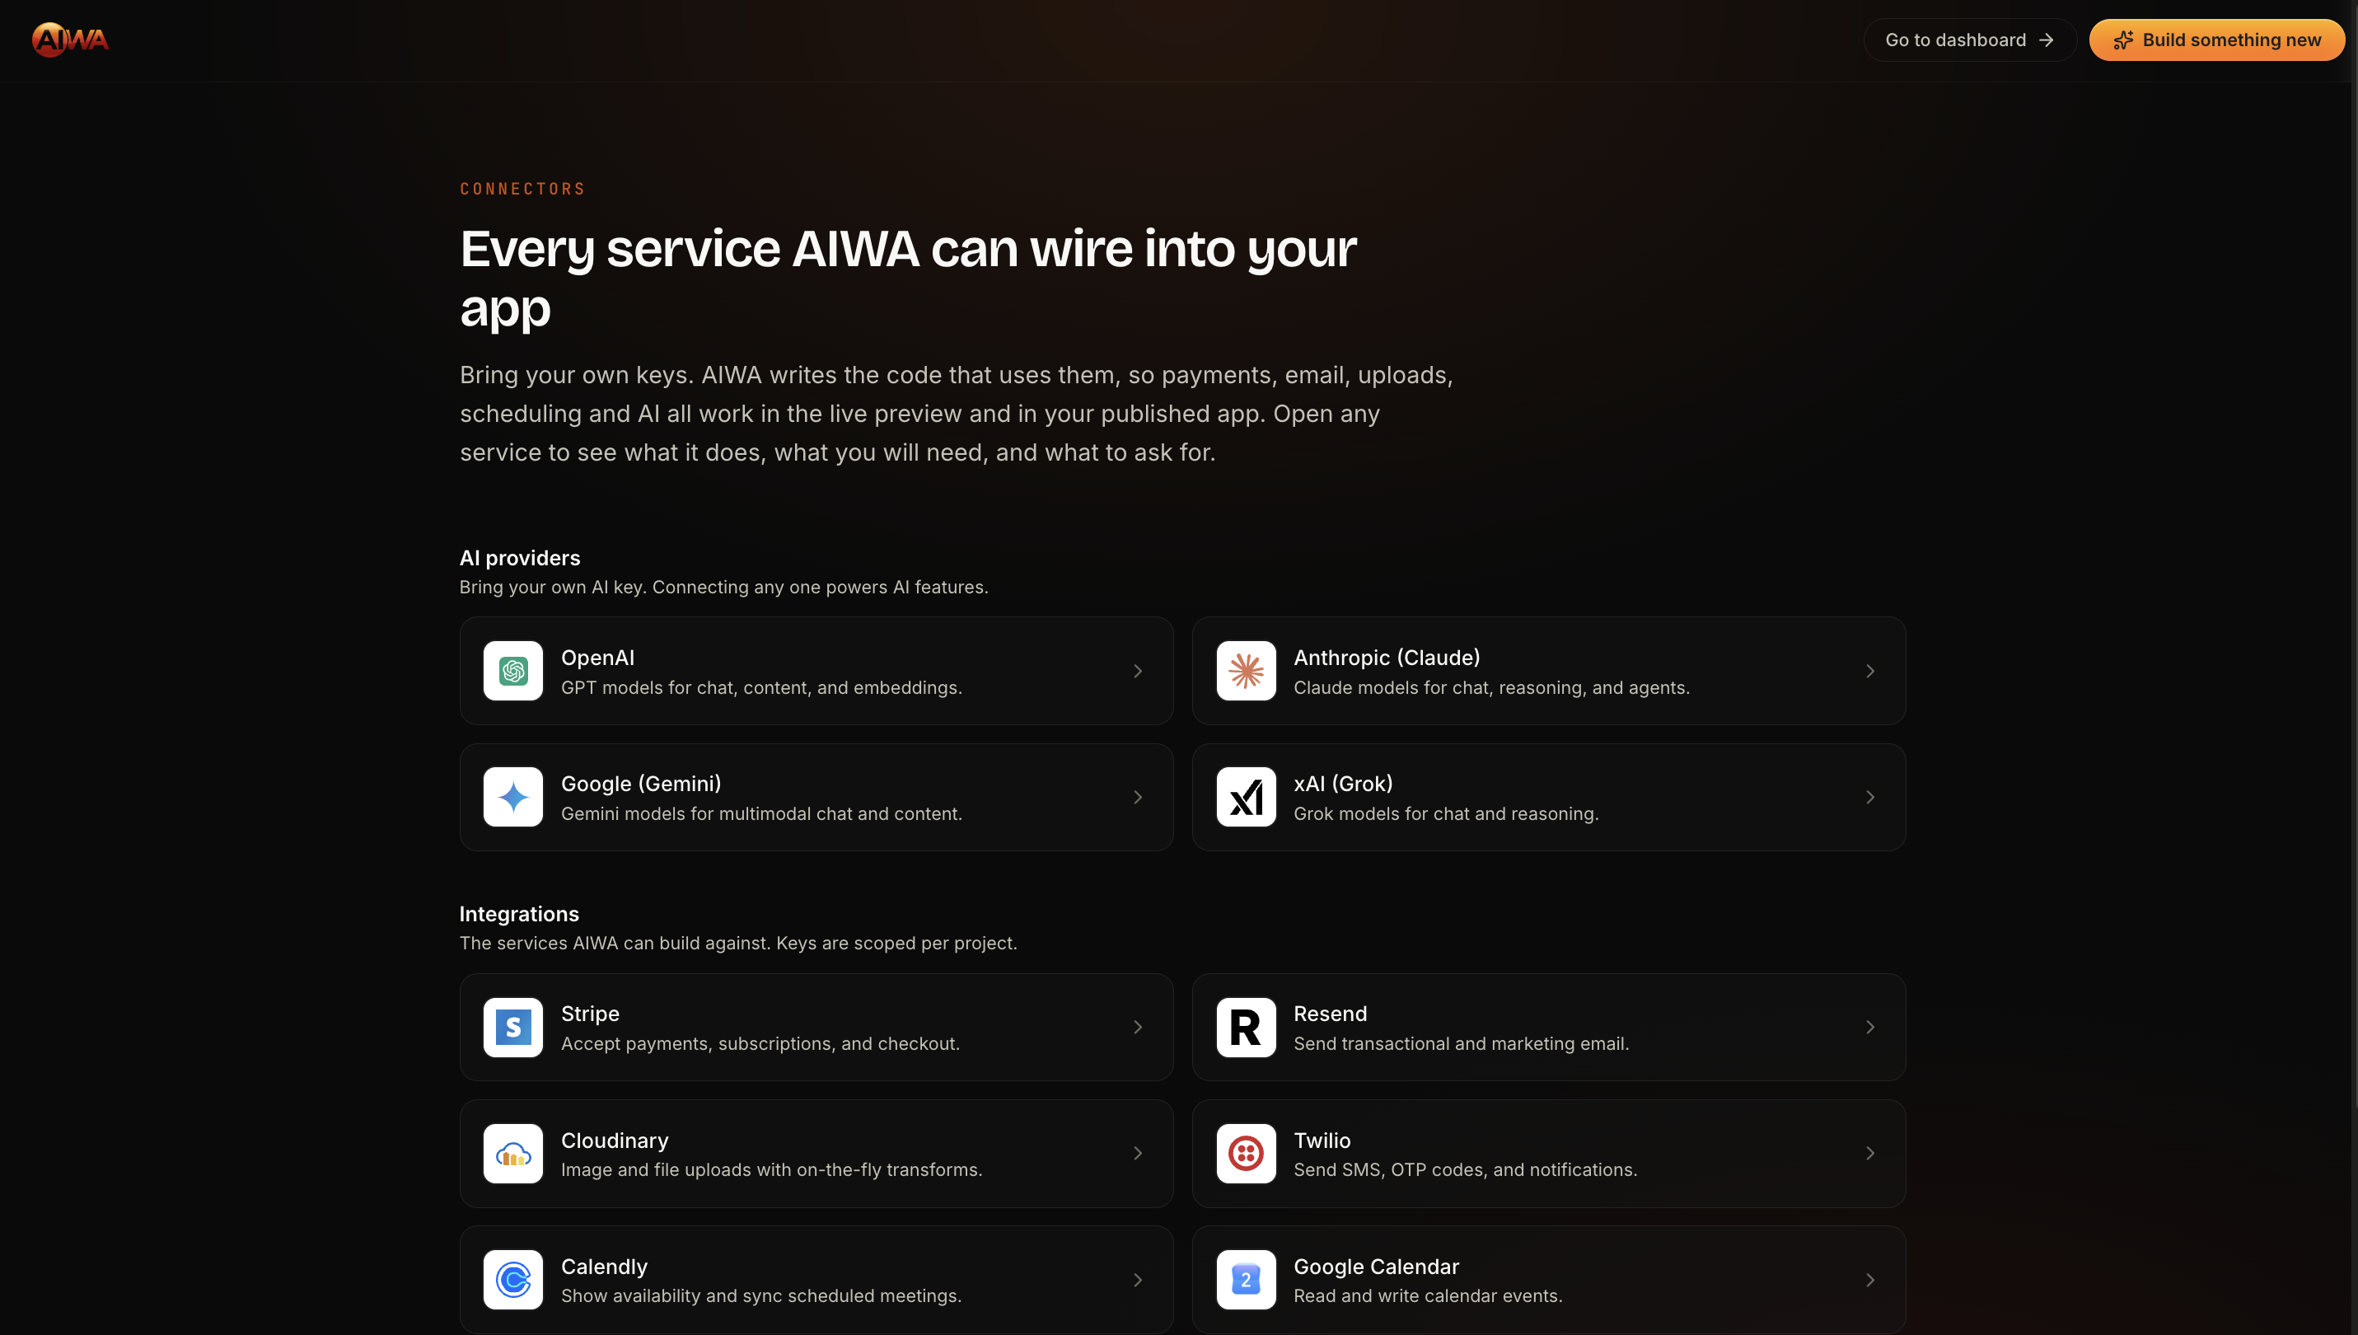Expand the Resend connector chevron
The image size is (2358, 1335).
tap(1869, 1027)
